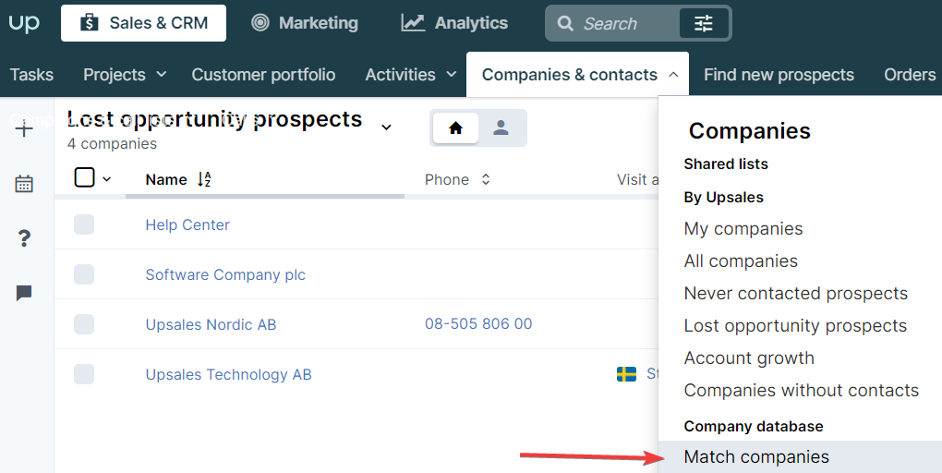
Task: Expand the Lost opportunity prospects list dropdown
Action: 386,127
